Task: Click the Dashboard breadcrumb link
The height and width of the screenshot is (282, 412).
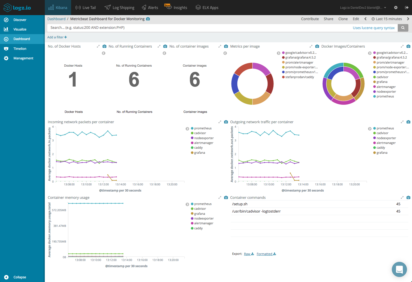Action: coord(56,19)
